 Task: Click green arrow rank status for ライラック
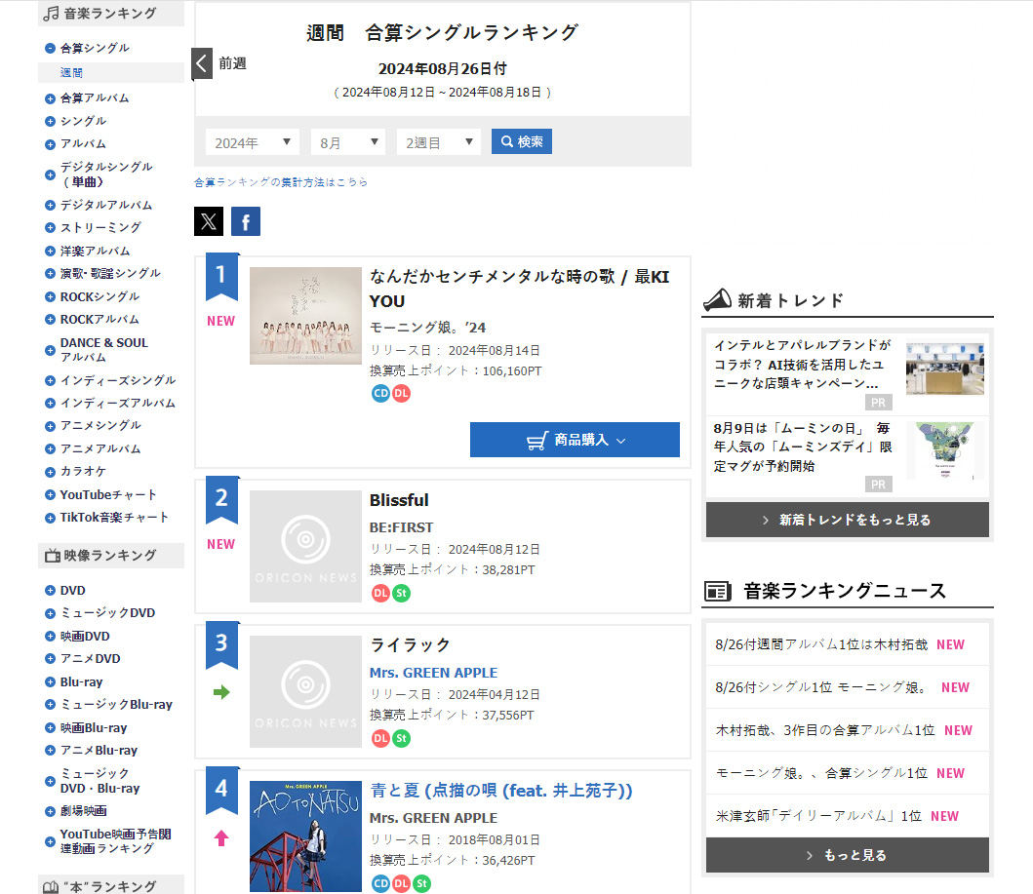click(x=221, y=692)
